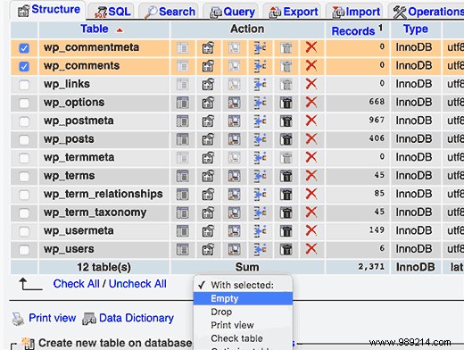Click the Search icon for wp_term_taxonomy
This screenshot has width=464, height=350.
[234, 212]
